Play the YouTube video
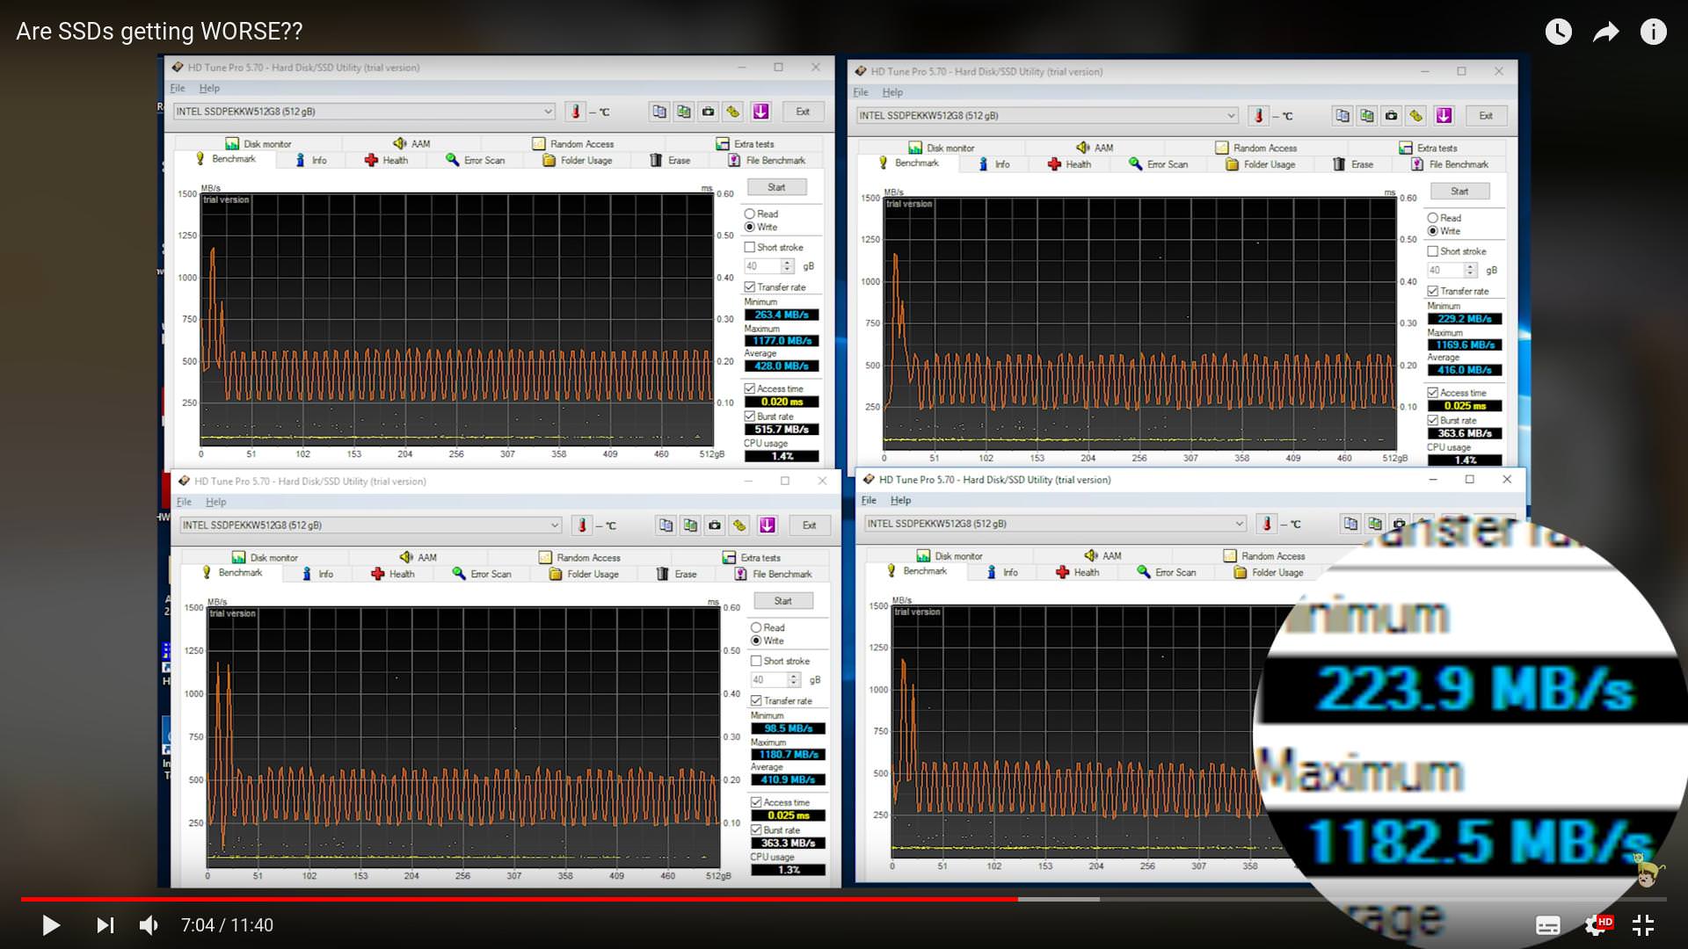1688x949 pixels. point(51,925)
